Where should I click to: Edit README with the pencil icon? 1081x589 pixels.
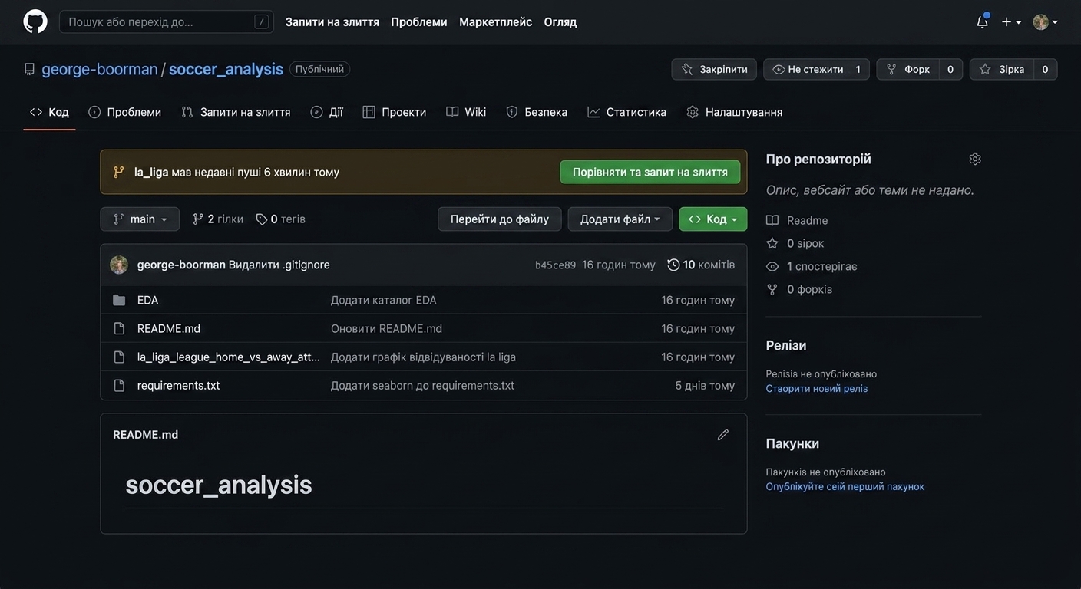coord(722,435)
